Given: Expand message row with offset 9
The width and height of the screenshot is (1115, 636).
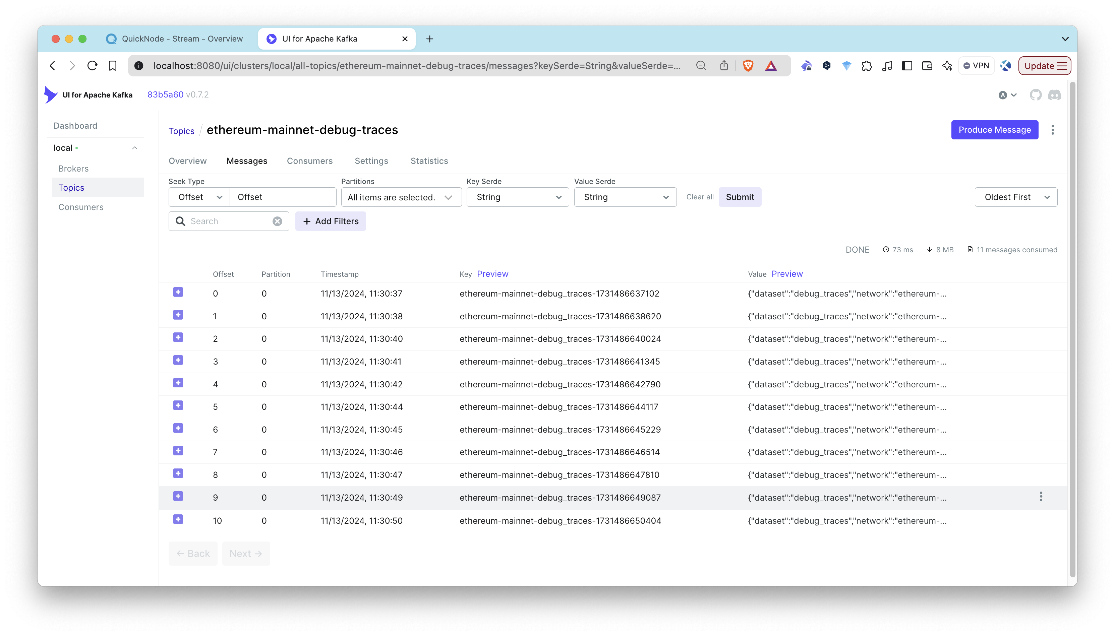Looking at the screenshot, I should pyautogui.click(x=178, y=496).
